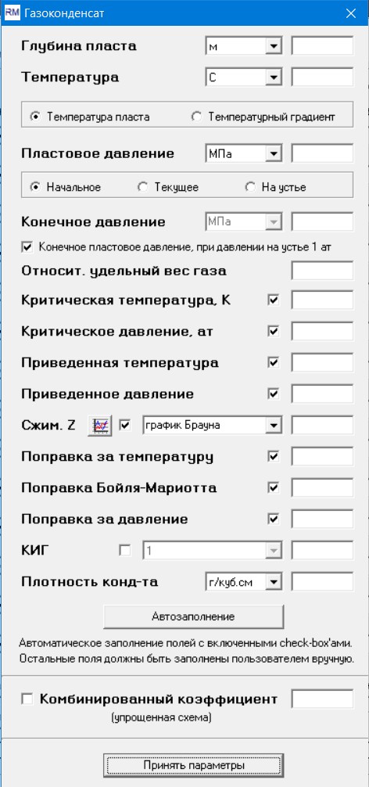Viewport: 369px width, 787px height.
Task: Uncheck the Конечное пластовое давление checkbox
Action: [27, 246]
